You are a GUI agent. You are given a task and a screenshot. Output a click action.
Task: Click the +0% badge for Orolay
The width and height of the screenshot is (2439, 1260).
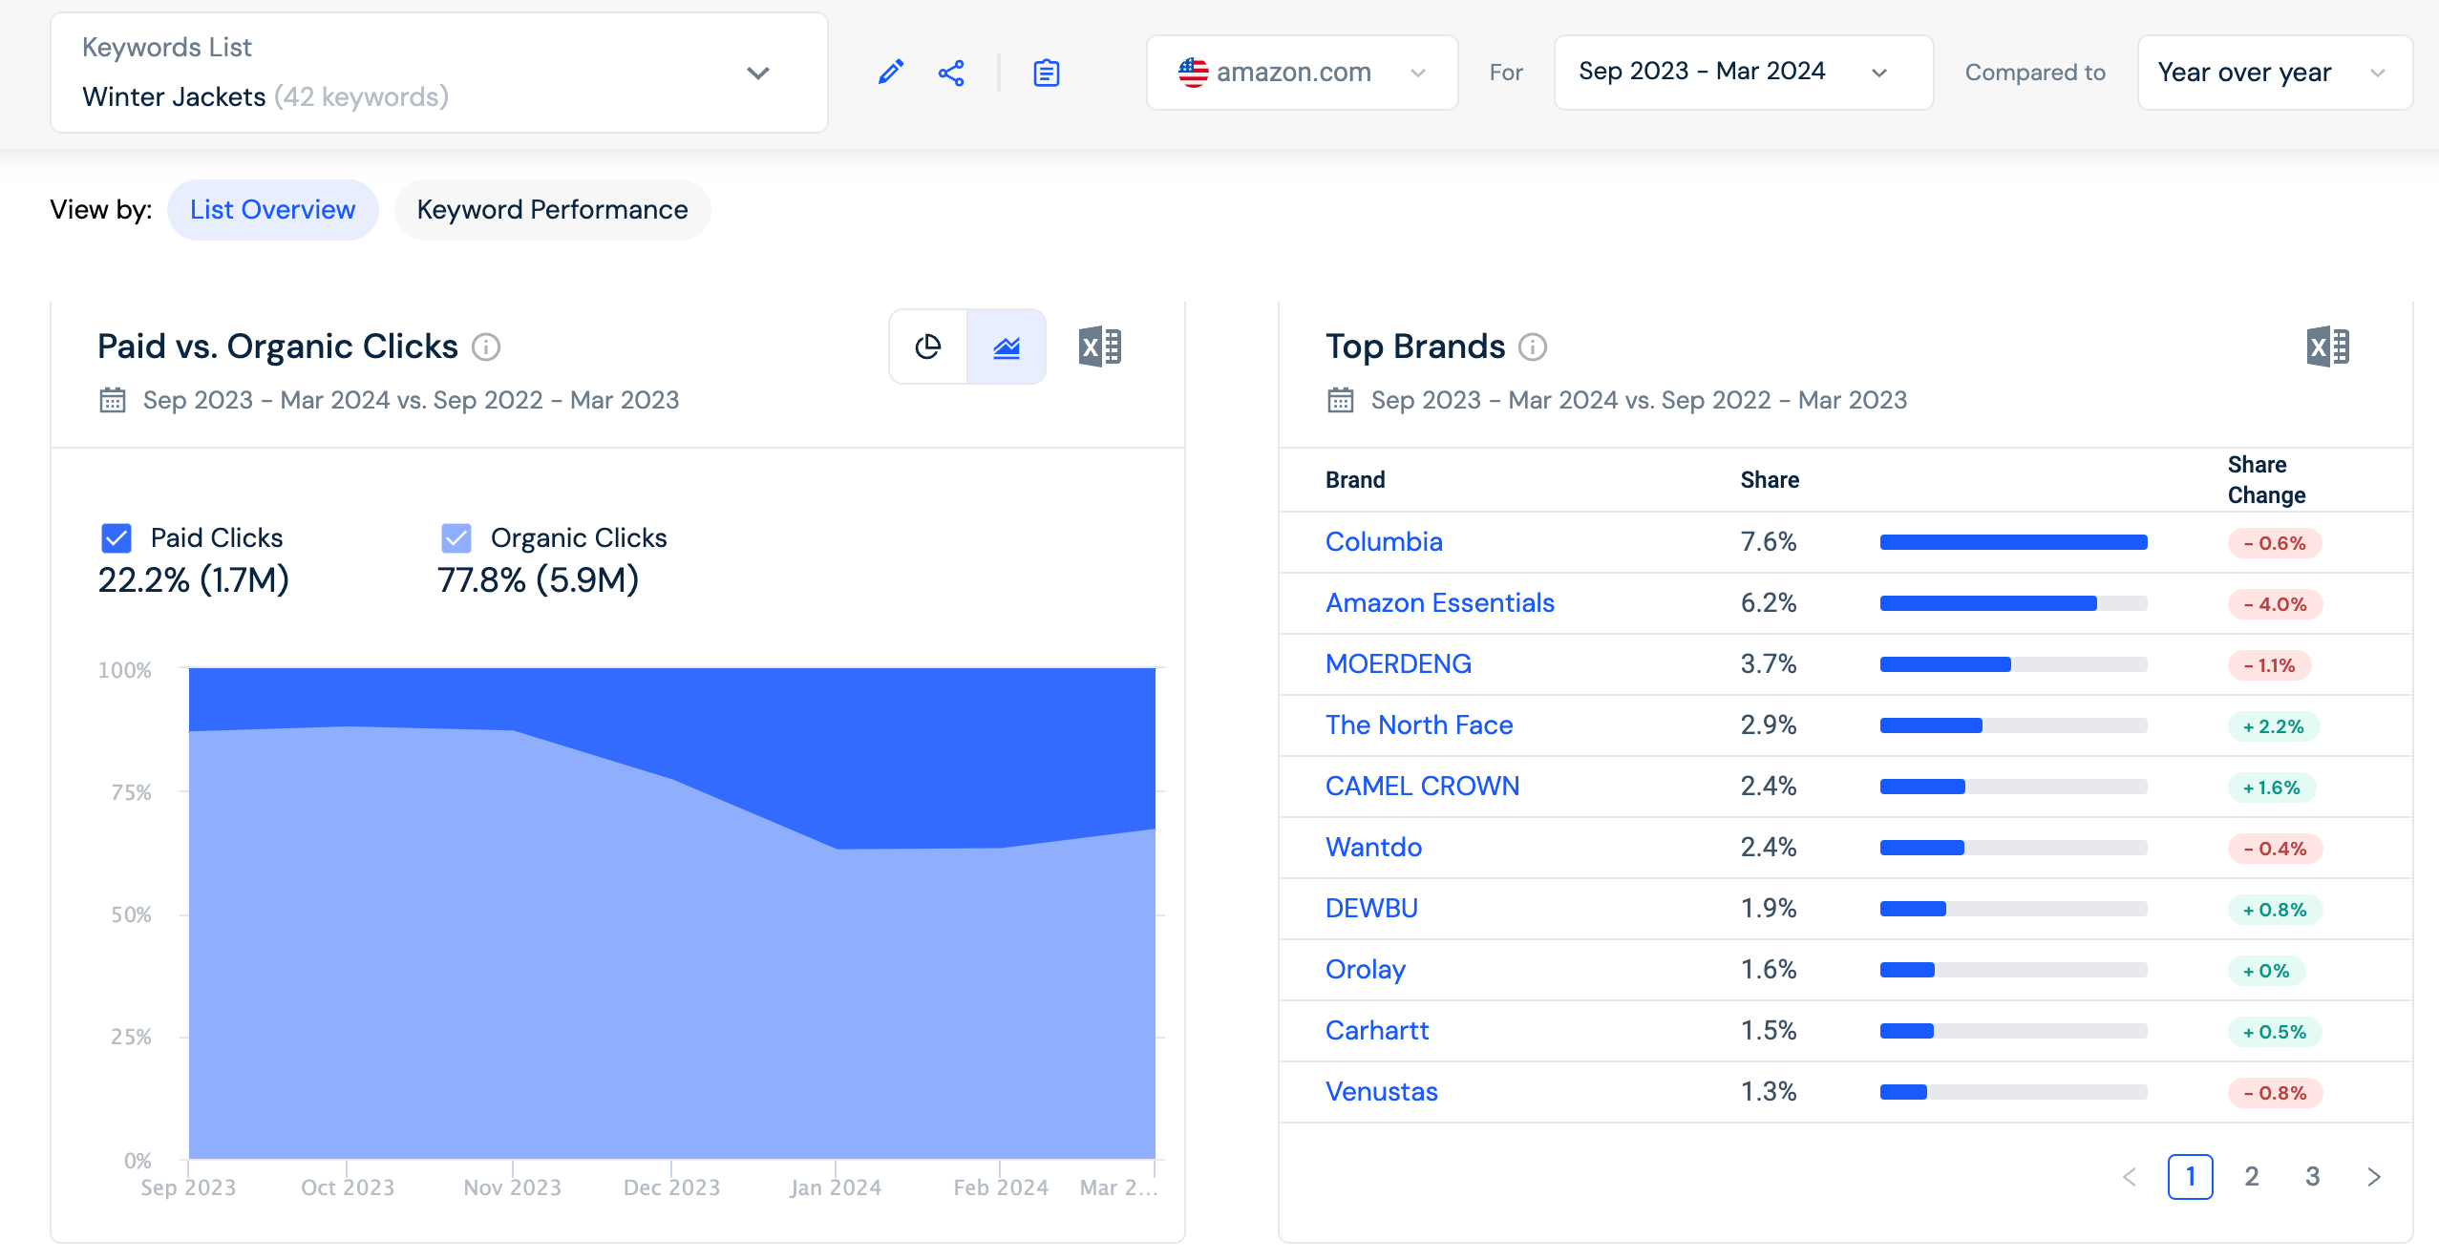click(x=2266, y=971)
